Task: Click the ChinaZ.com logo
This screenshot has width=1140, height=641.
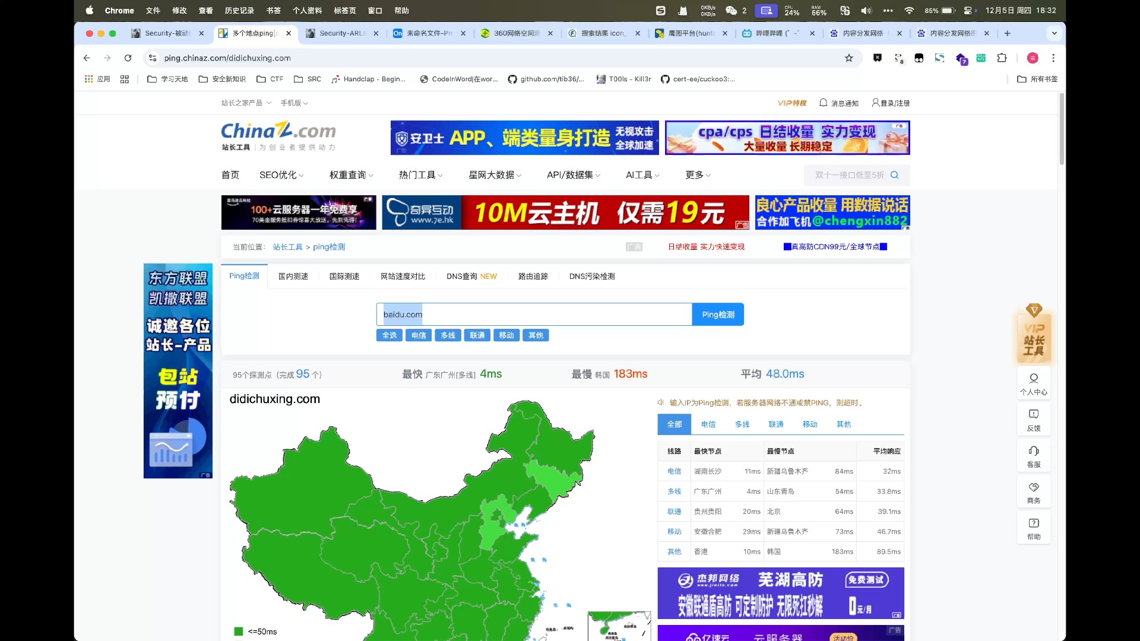Action: tap(278, 136)
